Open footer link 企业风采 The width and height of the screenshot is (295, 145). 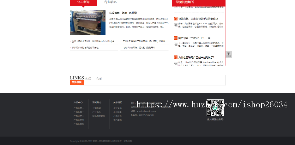tap(117, 112)
